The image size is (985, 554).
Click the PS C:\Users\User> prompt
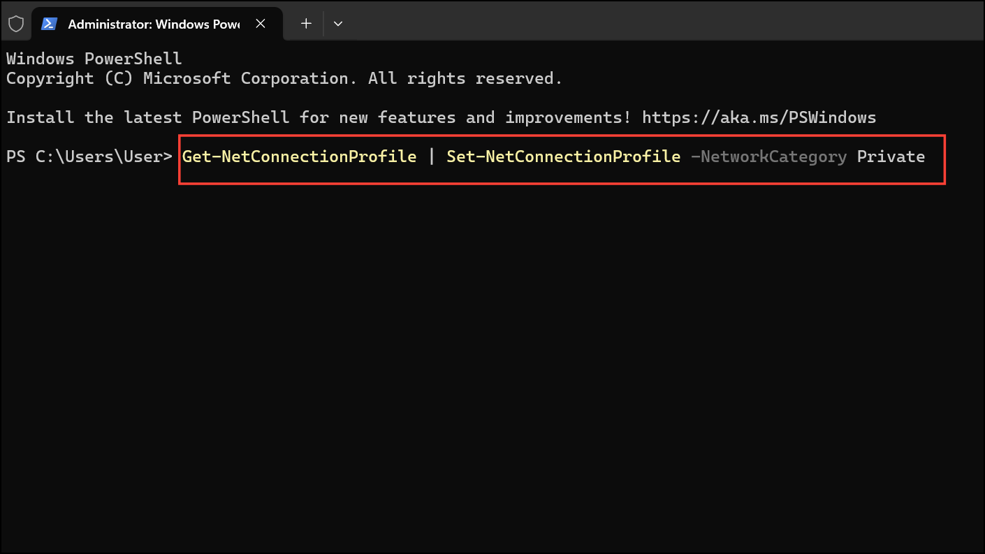(x=89, y=156)
